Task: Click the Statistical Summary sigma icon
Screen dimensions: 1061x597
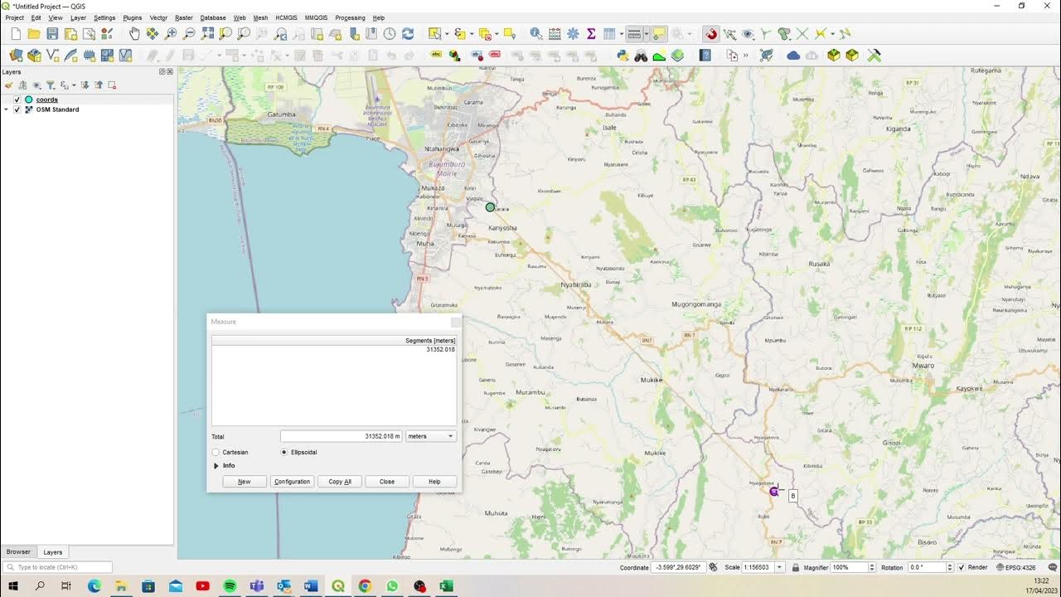Action: (x=591, y=34)
